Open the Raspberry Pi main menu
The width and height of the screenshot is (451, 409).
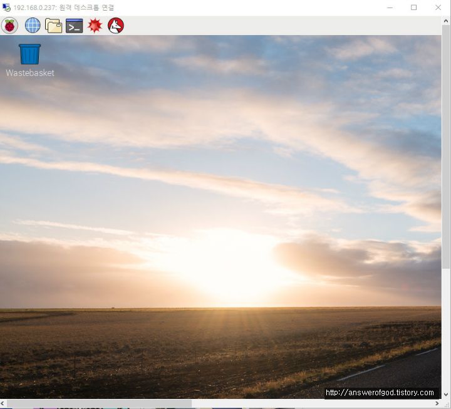click(9, 26)
